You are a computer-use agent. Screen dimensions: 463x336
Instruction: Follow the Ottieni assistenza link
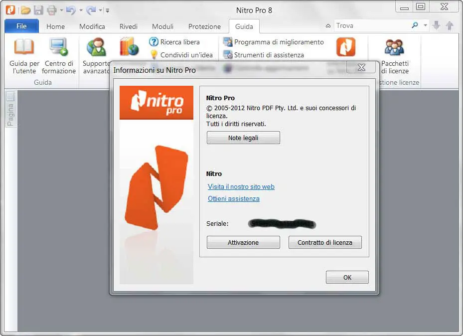(x=234, y=199)
